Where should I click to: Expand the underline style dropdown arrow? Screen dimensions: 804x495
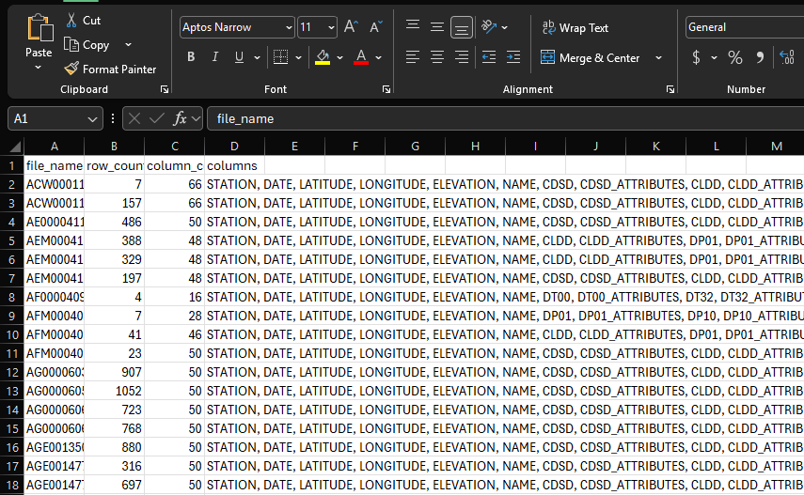pos(257,57)
